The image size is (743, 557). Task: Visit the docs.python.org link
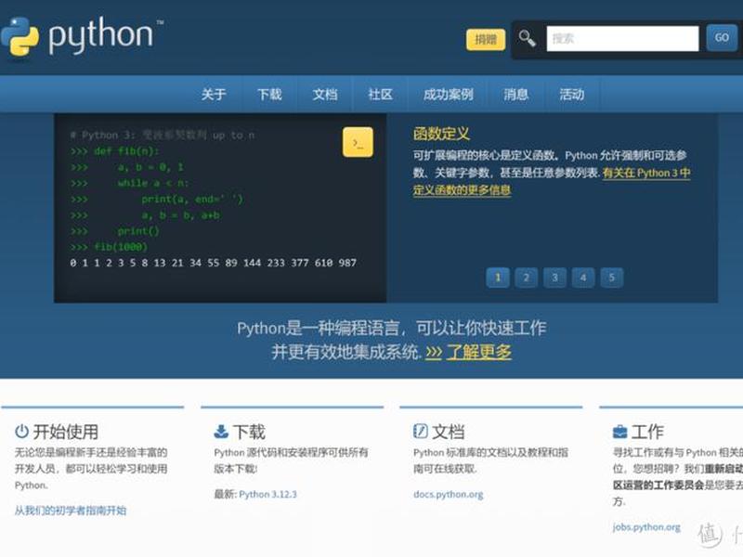[449, 495]
